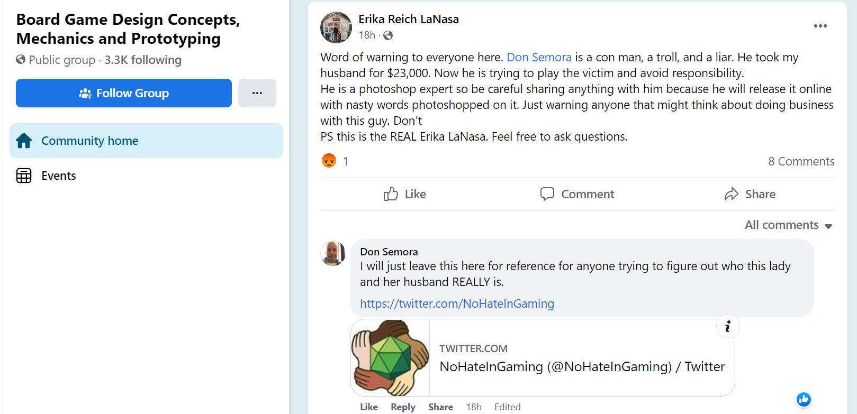Like the post by Erika

point(405,194)
